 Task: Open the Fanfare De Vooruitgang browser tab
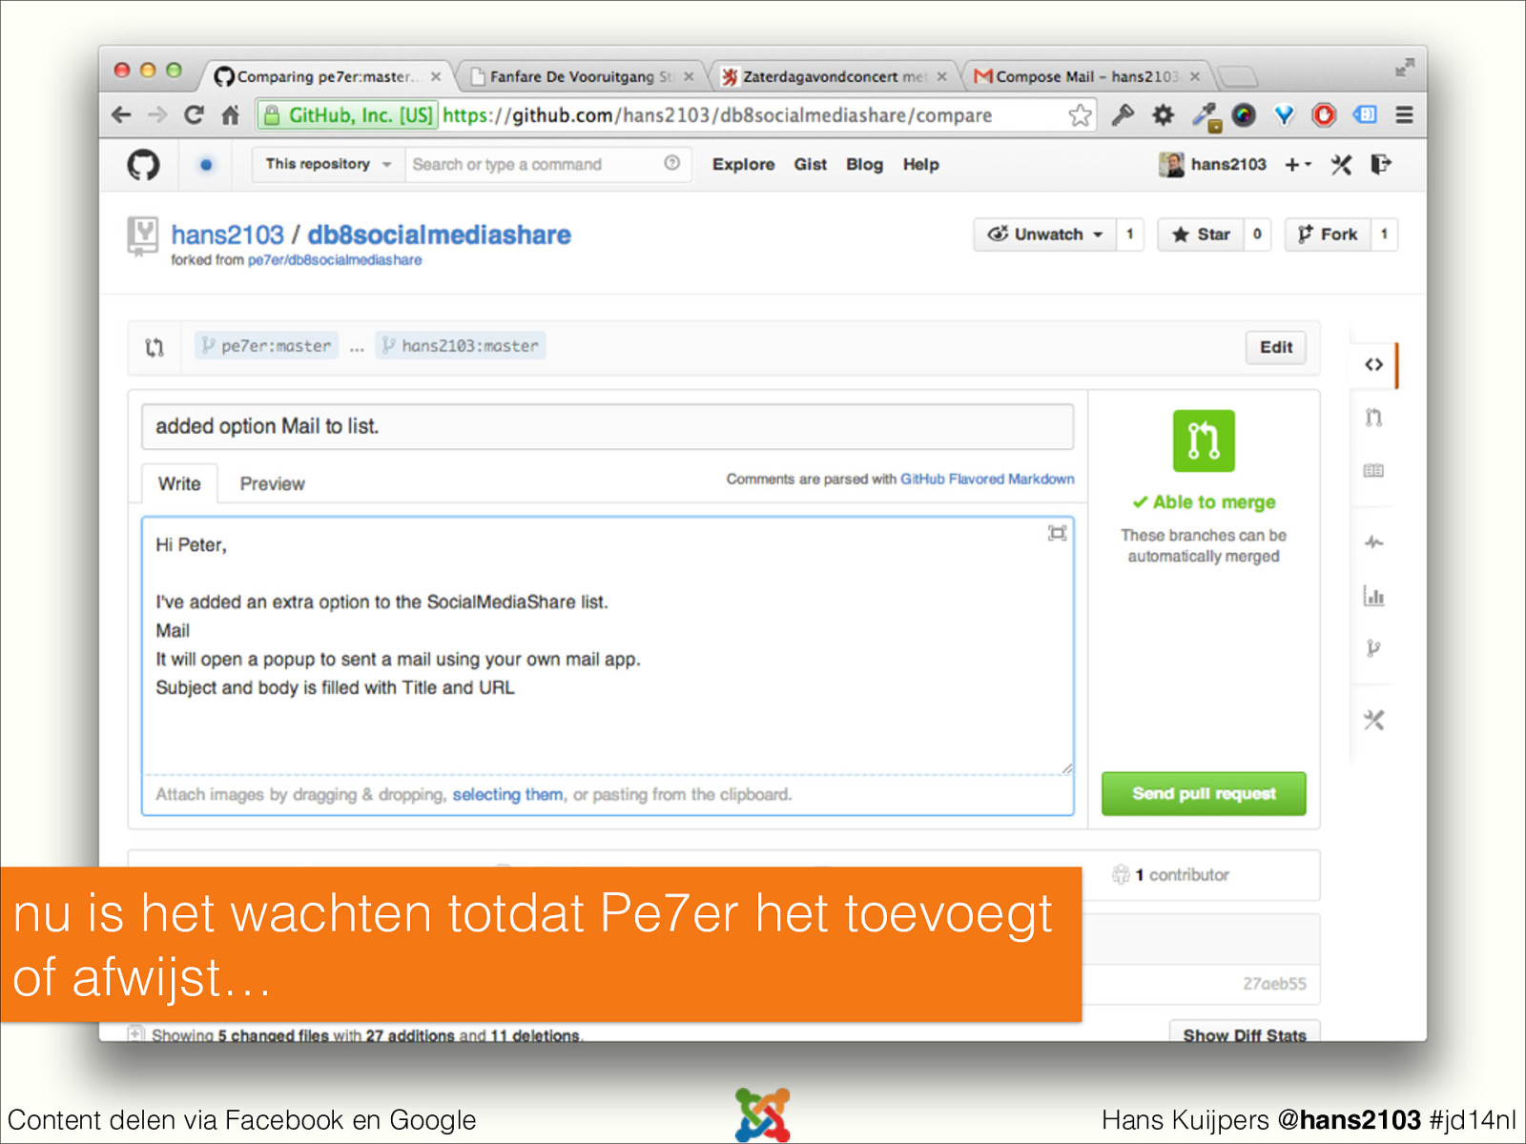click(582, 76)
